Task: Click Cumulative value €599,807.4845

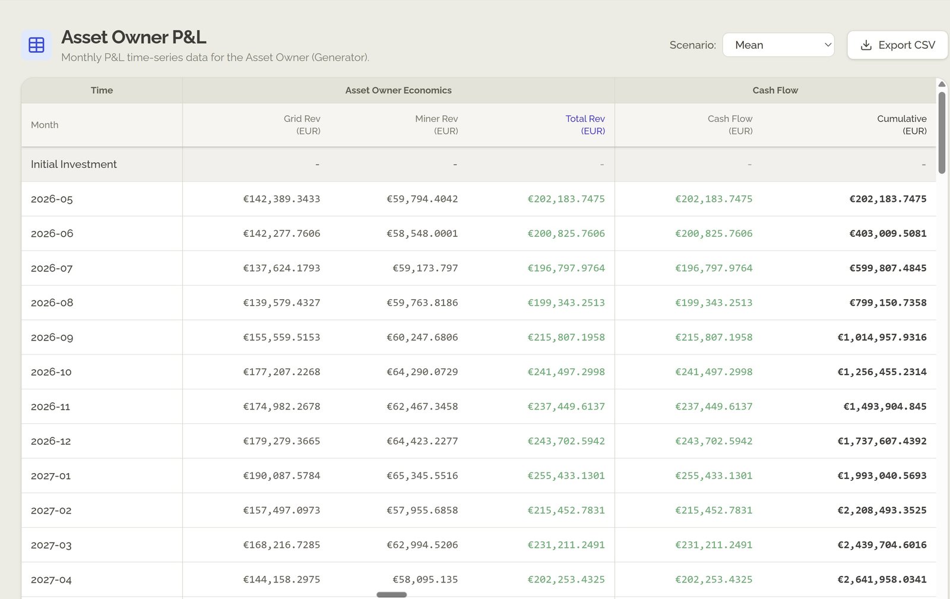Action: click(888, 268)
